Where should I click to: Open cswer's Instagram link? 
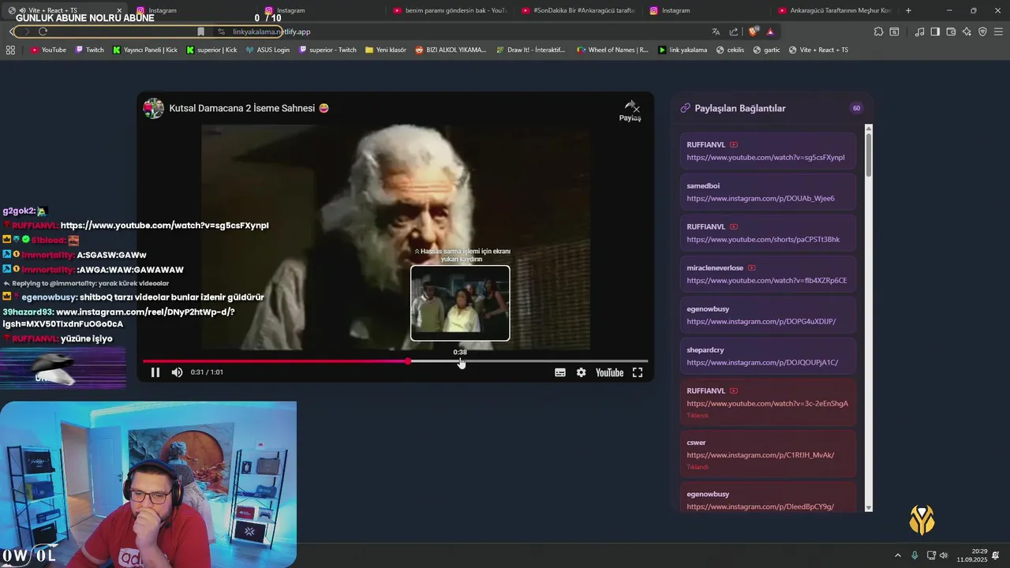(x=760, y=455)
